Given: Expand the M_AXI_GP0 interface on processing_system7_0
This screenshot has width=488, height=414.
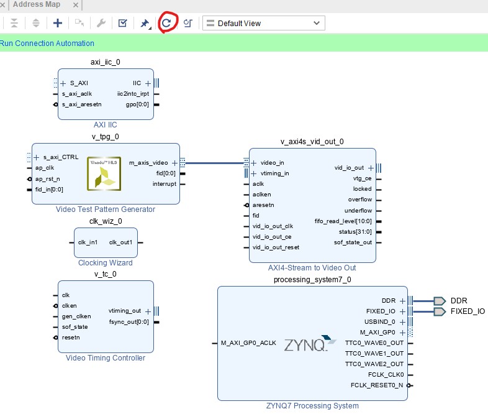Looking at the screenshot, I should tap(402, 332).
